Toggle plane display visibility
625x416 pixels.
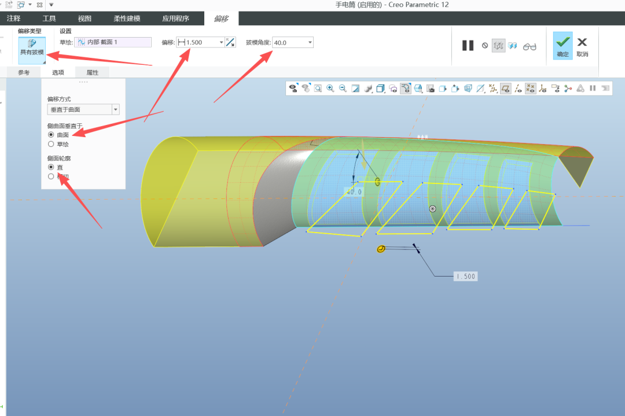point(505,89)
